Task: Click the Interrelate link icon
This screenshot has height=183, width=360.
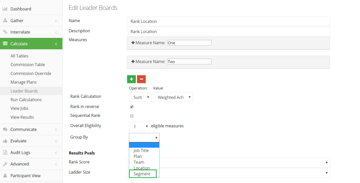Action: click(x=5, y=32)
